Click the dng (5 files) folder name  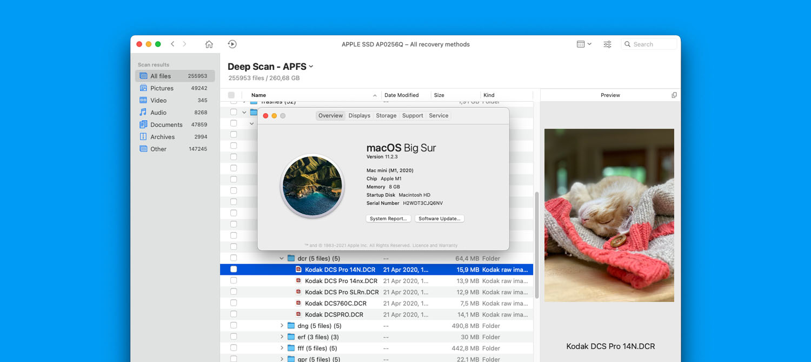[320, 326]
